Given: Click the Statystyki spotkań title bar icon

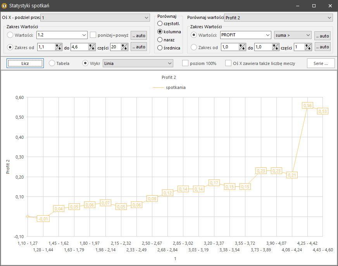Looking at the screenshot, I should tap(5, 6).
